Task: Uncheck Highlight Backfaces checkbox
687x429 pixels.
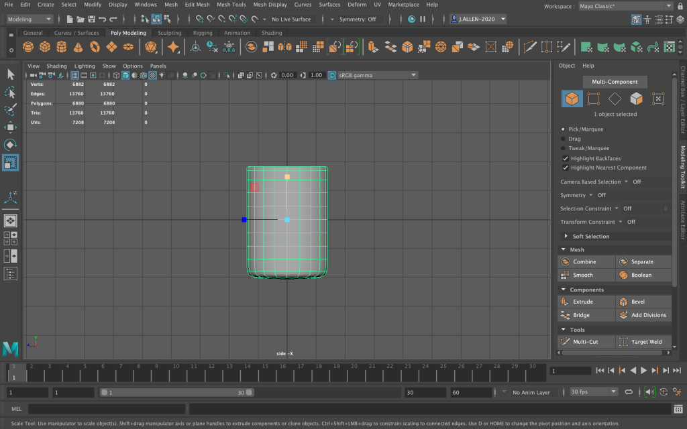Action: click(566, 158)
